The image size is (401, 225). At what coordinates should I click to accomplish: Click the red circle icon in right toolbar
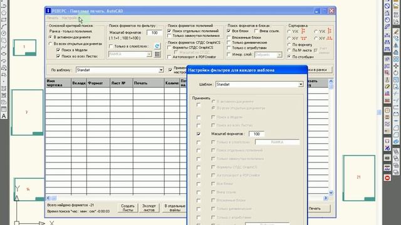coord(387,177)
